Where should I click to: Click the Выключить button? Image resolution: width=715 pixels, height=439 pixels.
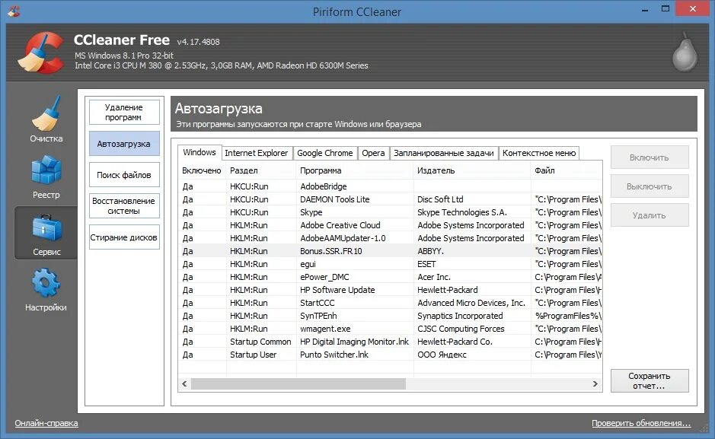650,186
